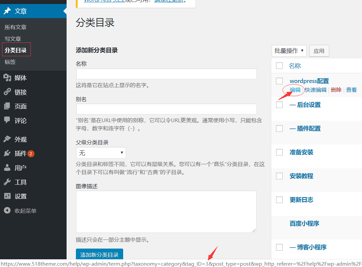Open the 安装教程 category link

[301, 176]
